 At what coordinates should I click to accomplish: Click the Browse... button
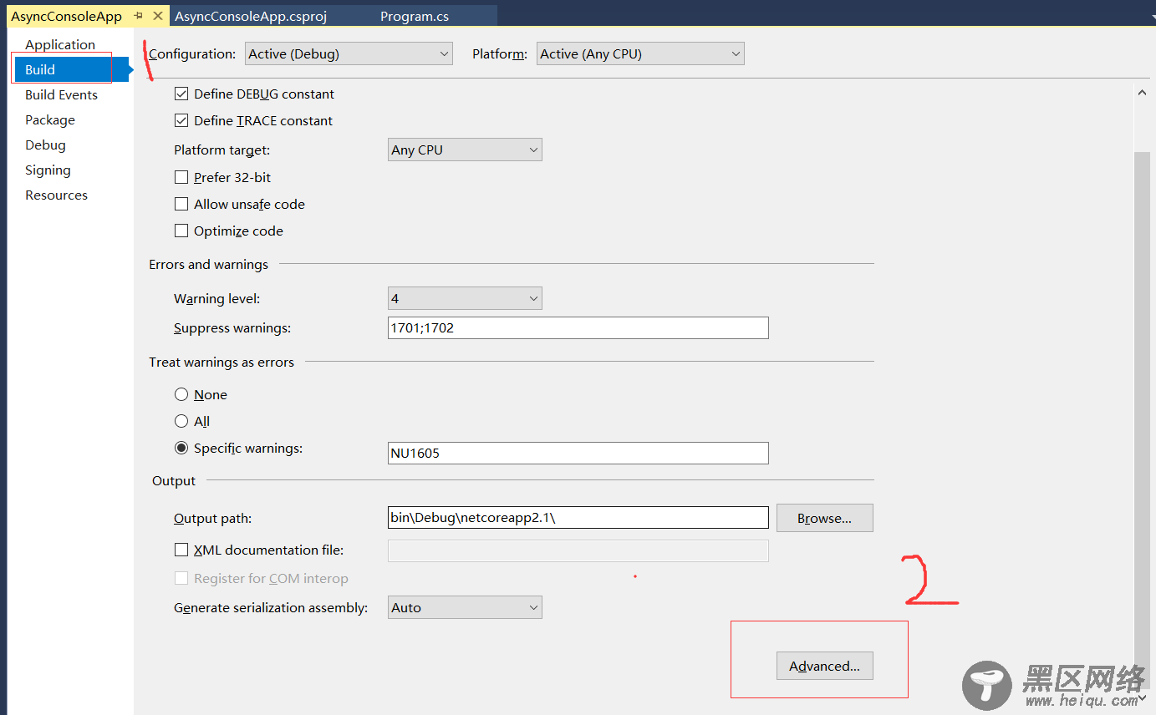pyautogui.click(x=825, y=518)
